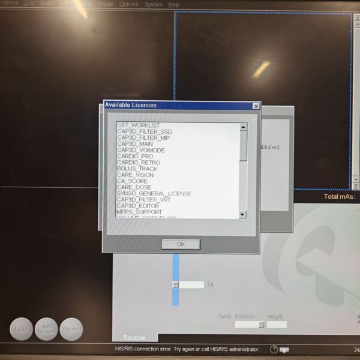This screenshot has width=360, height=360.
Task: Click image viewer scroll down arrow
Action: pos(356,179)
